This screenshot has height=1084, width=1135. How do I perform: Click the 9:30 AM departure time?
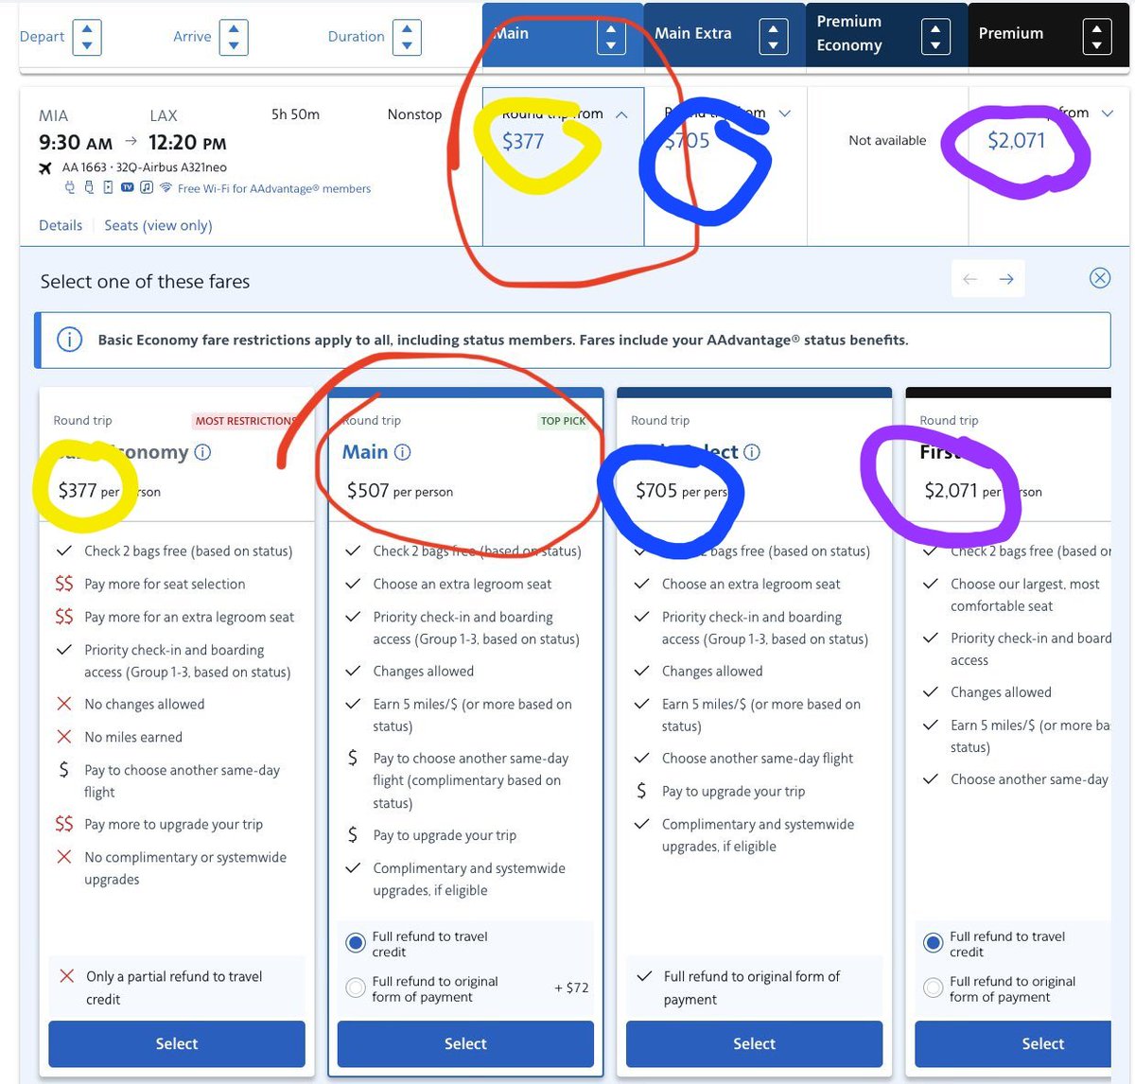[x=76, y=143]
